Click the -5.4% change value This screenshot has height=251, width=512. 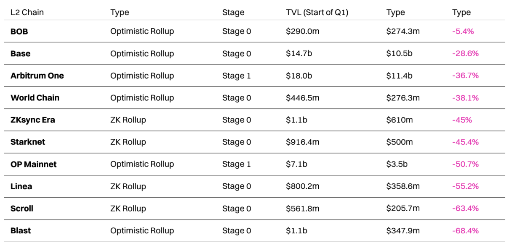pos(463,31)
